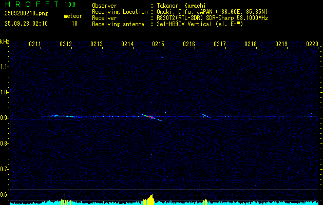
Task: Click the 0.9 kHz frequency label
Action: [x=4, y=118]
